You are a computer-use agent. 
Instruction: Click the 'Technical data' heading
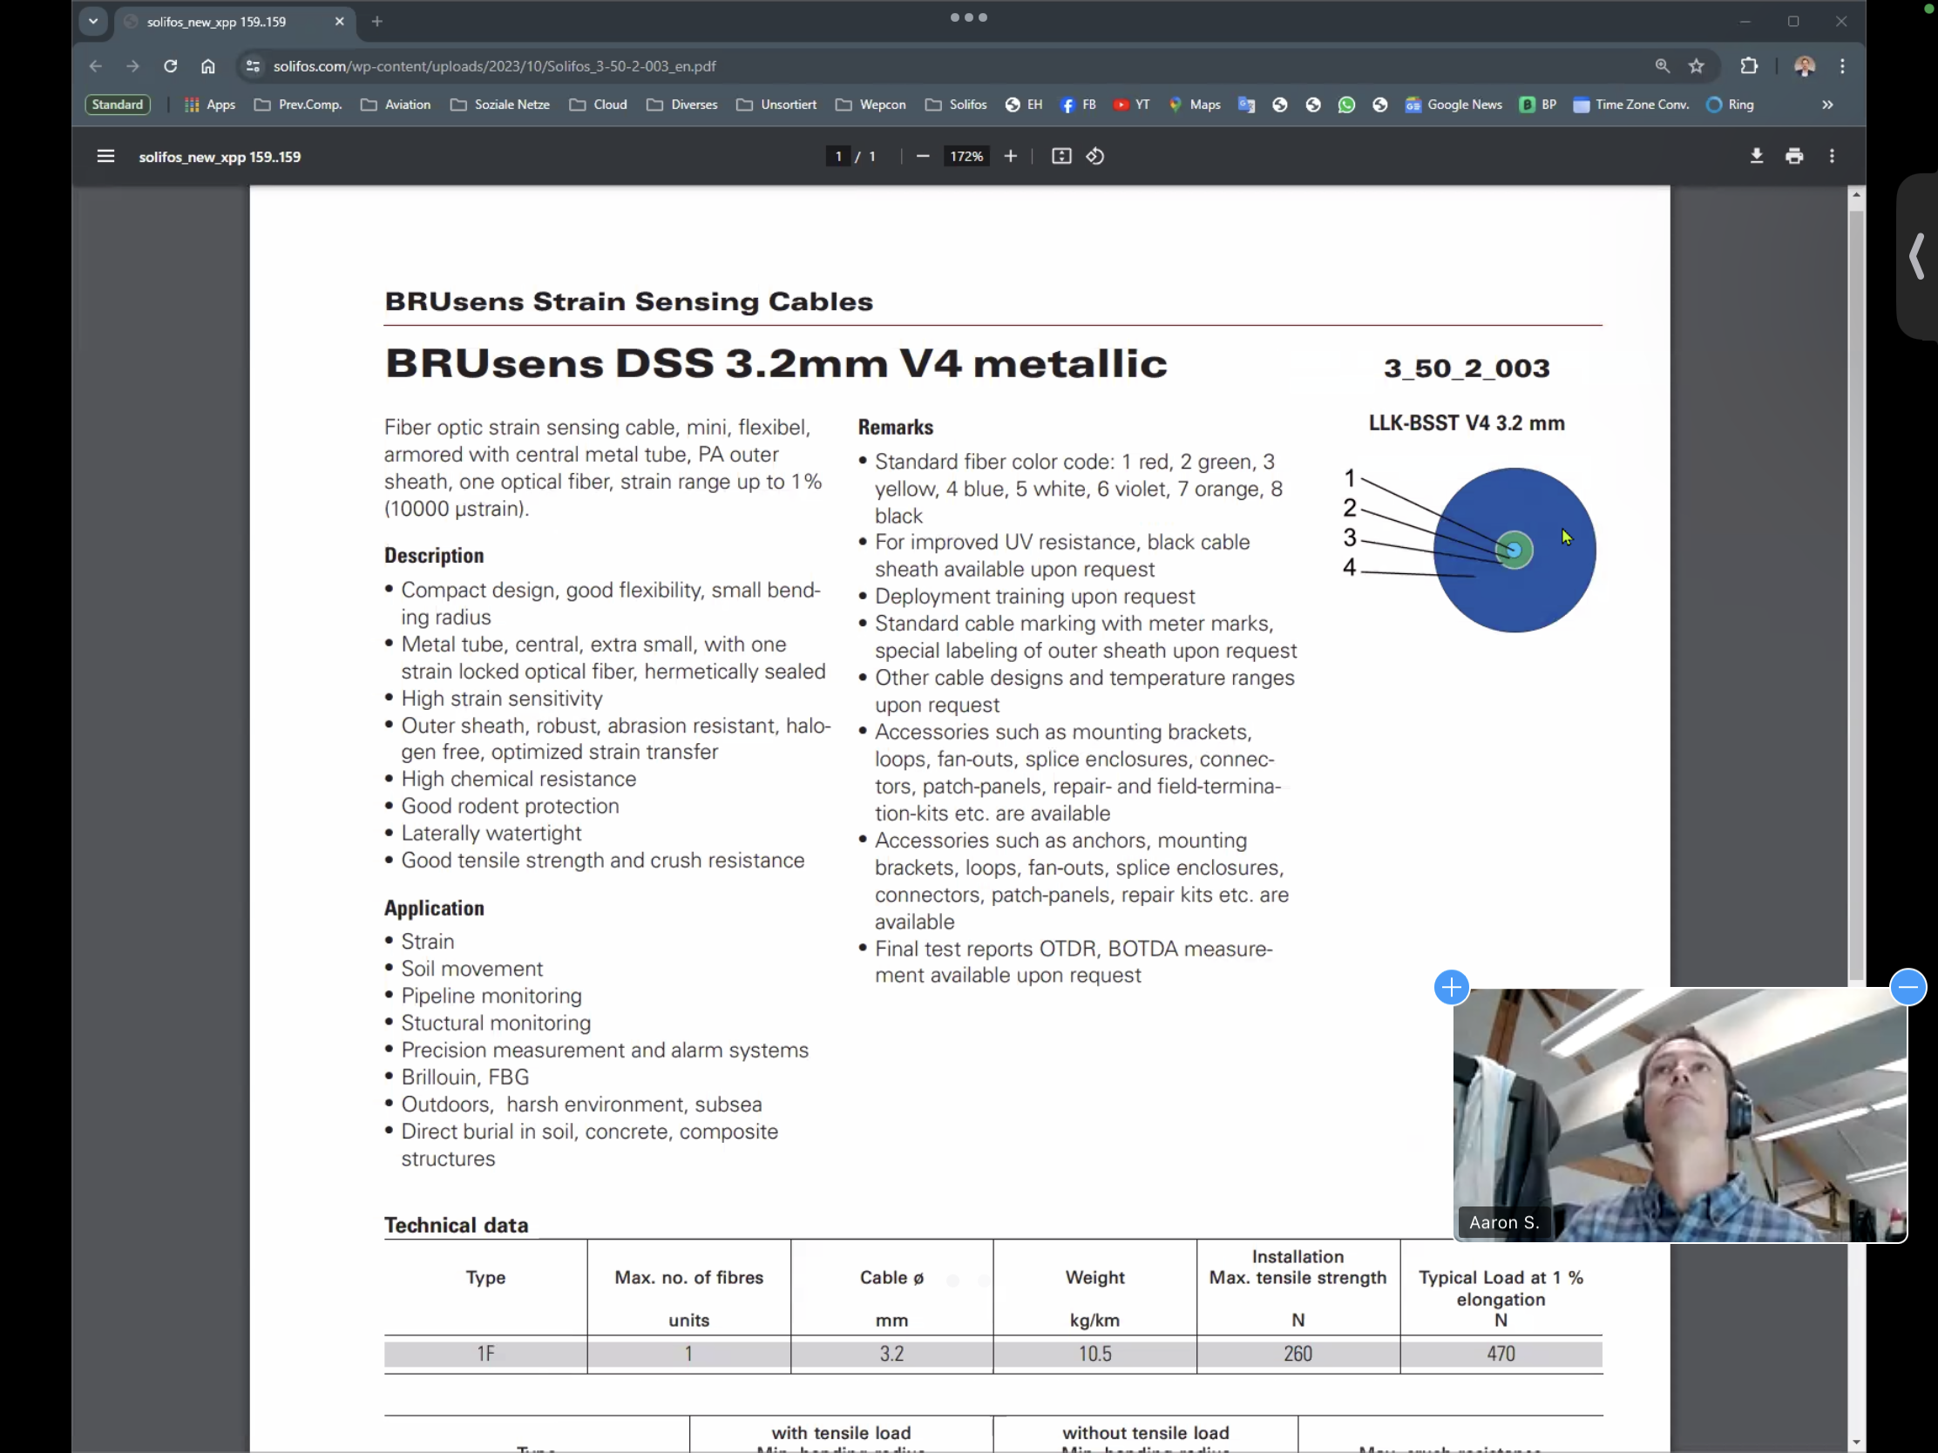(x=457, y=1226)
